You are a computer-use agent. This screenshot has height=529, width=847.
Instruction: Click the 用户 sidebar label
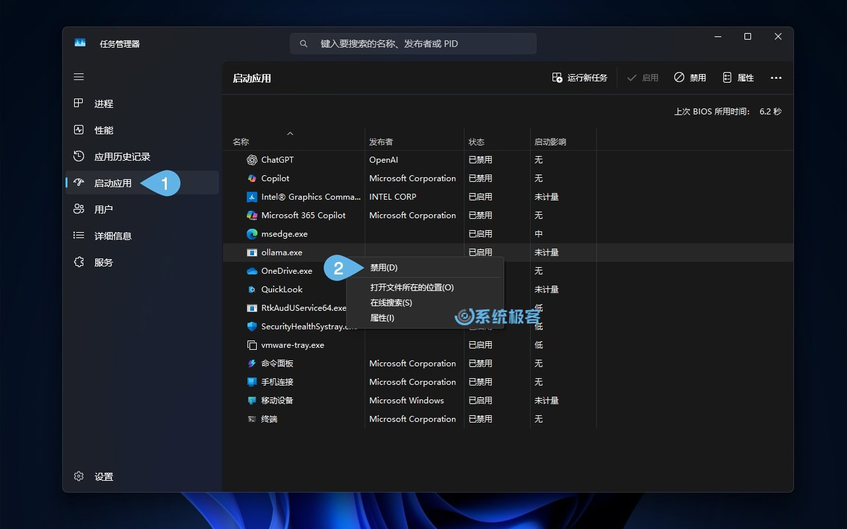[104, 210]
